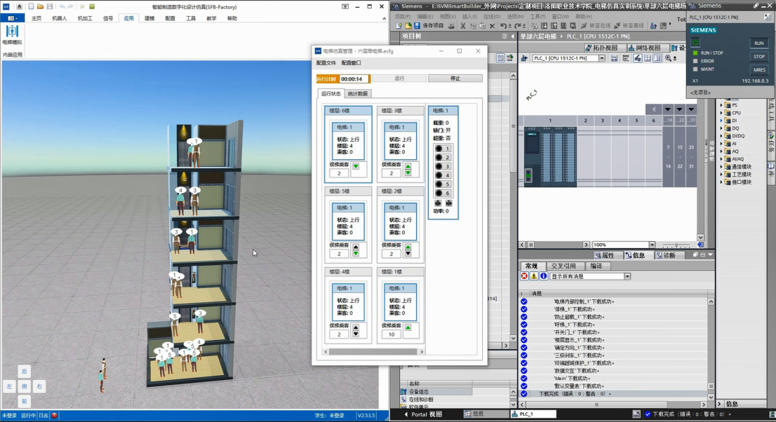
Task: Click the zoom slider in device view
Action: point(675,245)
